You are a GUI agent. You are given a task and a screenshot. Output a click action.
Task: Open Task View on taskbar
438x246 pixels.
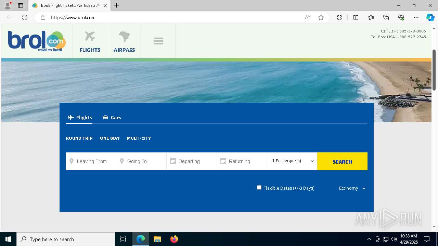[x=123, y=239]
